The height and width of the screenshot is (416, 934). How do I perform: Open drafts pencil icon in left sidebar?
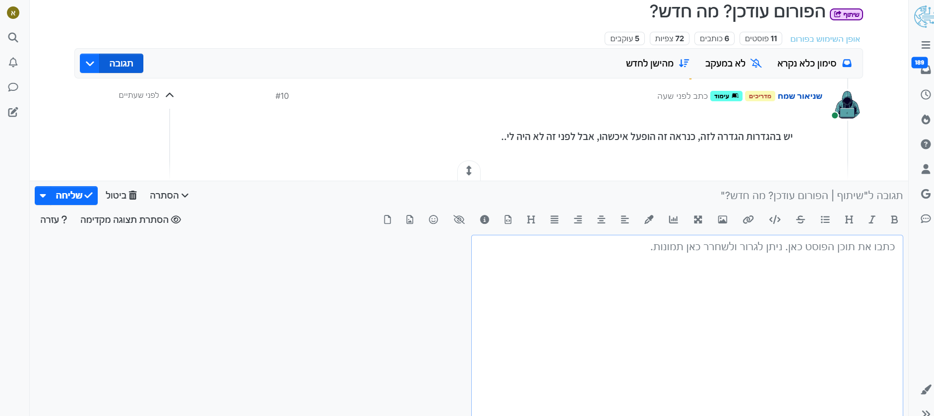pos(13,112)
